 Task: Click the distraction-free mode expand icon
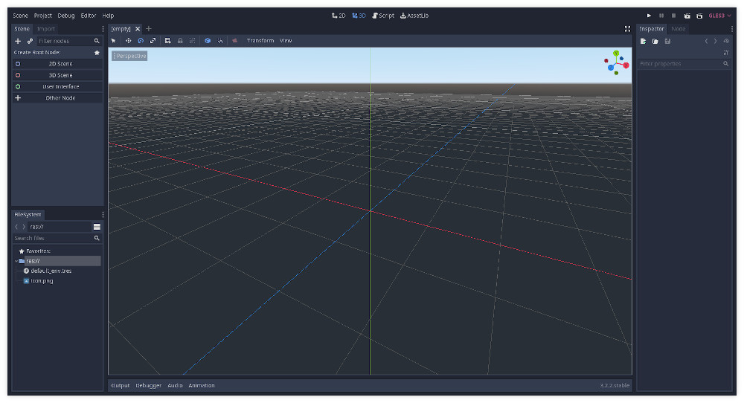[x=627, y=29]
